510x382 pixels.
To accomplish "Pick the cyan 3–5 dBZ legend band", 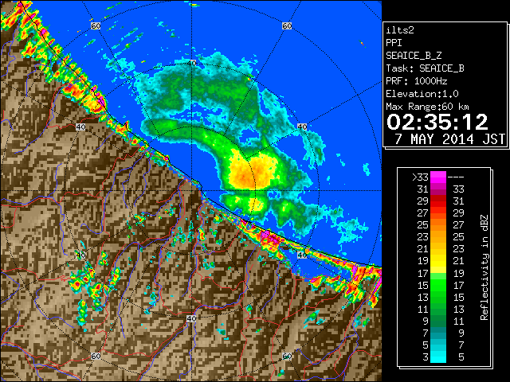I will [x=437, y=357].
